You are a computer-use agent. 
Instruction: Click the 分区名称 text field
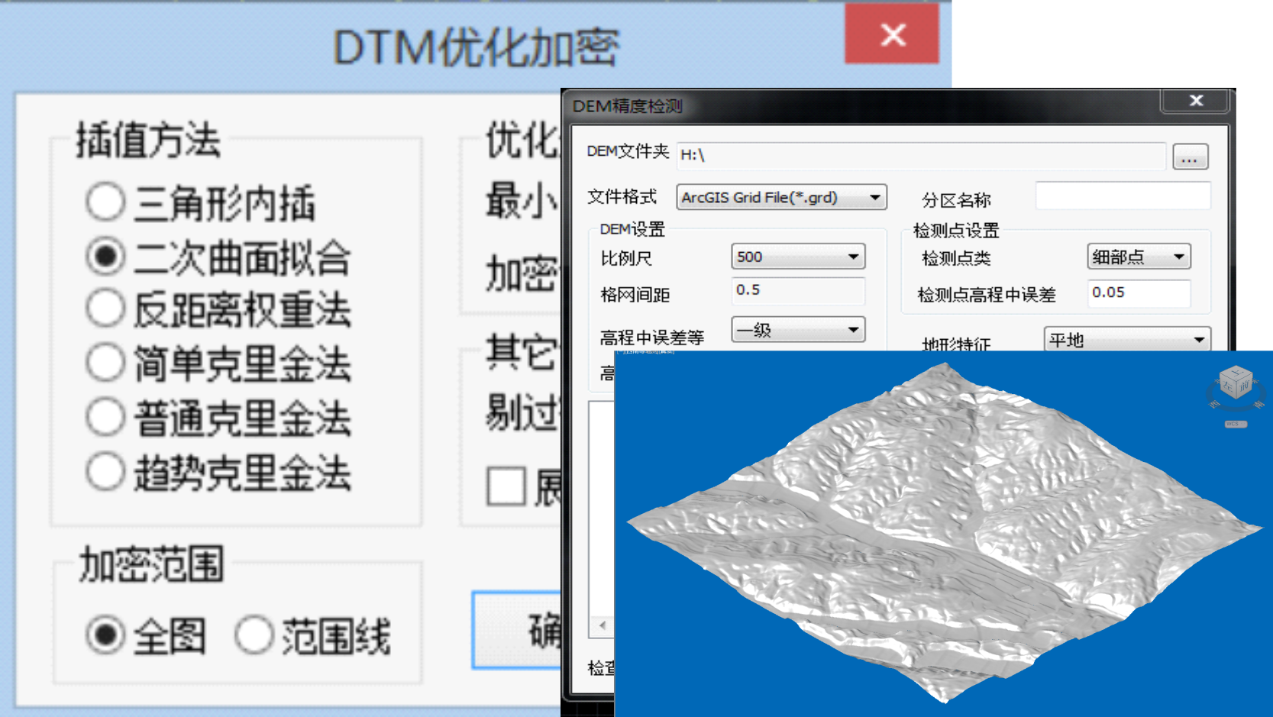[x=1122, y=196]
